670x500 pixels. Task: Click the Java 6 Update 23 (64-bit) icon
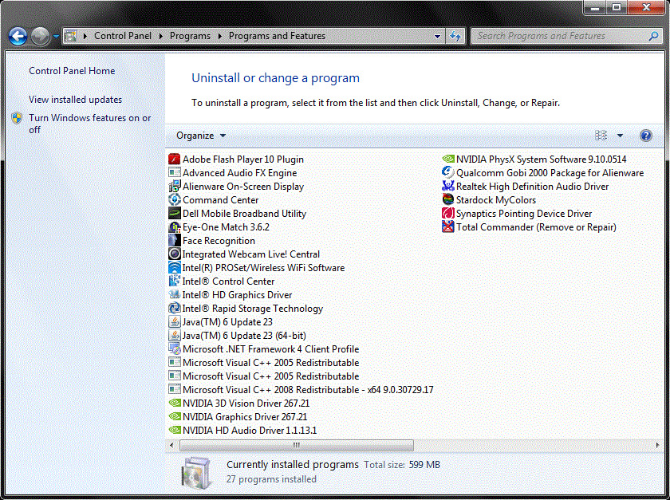click(x=175, y=336)
